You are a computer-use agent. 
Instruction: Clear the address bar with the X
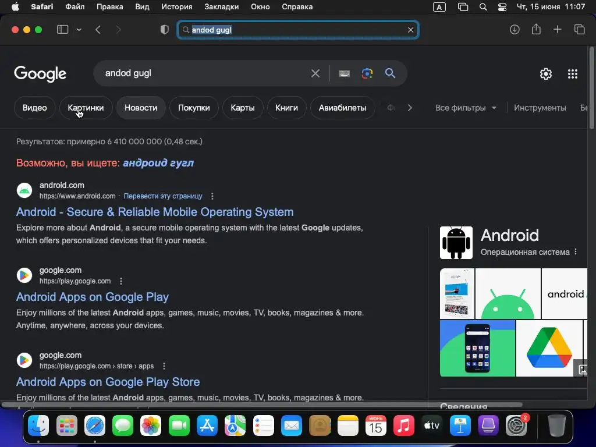coord(410,30)
